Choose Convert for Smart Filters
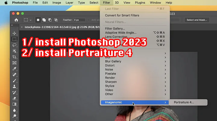Viewport: 217px width, 121px height. coord(135,15)
